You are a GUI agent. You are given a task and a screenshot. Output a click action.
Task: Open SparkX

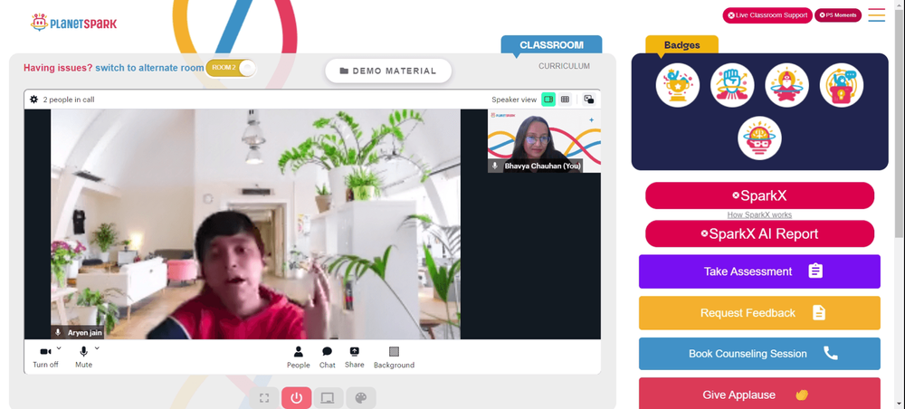click(x=759, y=195)
